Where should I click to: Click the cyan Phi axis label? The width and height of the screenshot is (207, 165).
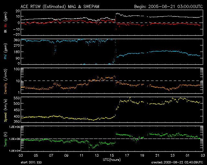5,56
